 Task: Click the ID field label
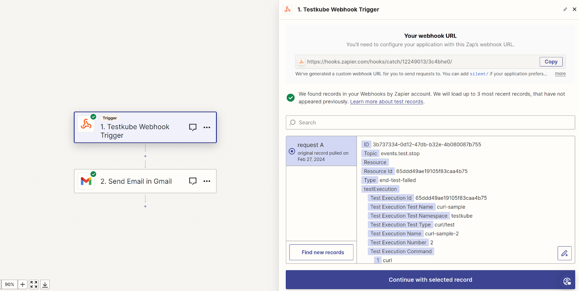click(x=366, y=145)
